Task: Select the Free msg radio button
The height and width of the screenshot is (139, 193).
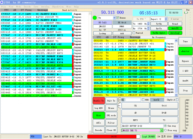Action: point(166,130)
